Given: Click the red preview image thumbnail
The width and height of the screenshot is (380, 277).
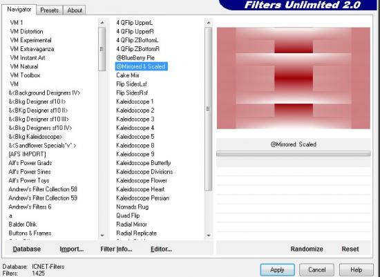Looking at the screenshot, I should 294,78.
